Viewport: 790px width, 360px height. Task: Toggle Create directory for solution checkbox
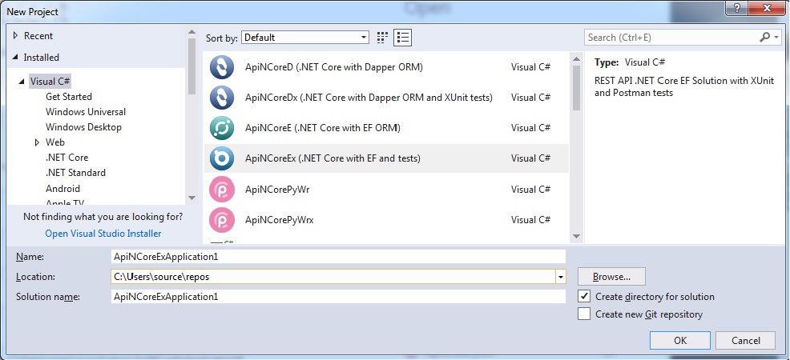click(x=584, y=297)
